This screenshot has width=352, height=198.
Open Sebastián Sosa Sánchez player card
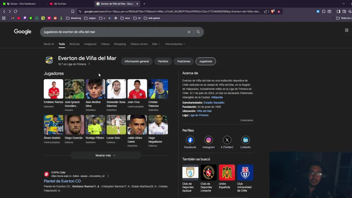point(116,95)
